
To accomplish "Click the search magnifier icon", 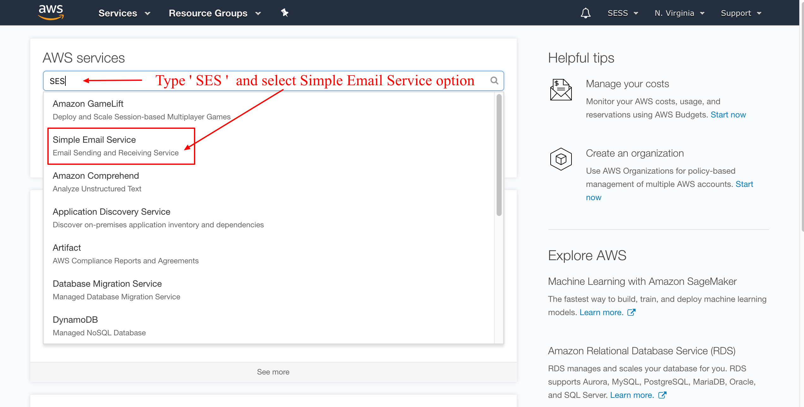I will (x=494, y=81).
